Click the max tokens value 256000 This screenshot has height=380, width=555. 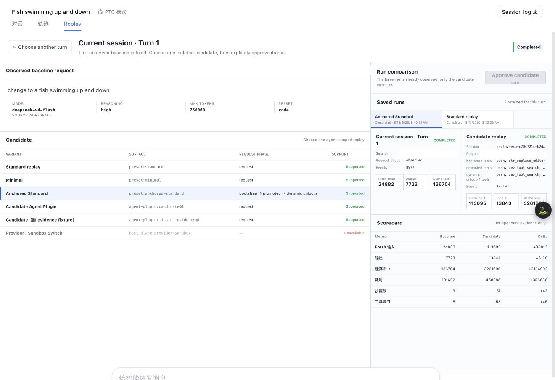197,110
